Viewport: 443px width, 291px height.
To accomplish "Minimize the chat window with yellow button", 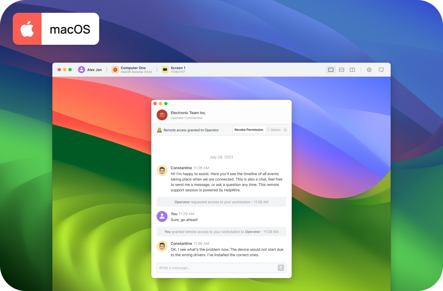I will [160, 104].
